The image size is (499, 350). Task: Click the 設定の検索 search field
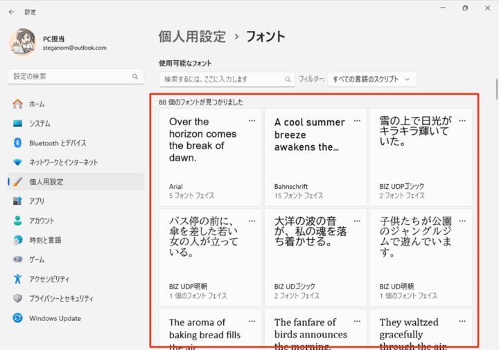pyautogui.click(x=76, y=77)
